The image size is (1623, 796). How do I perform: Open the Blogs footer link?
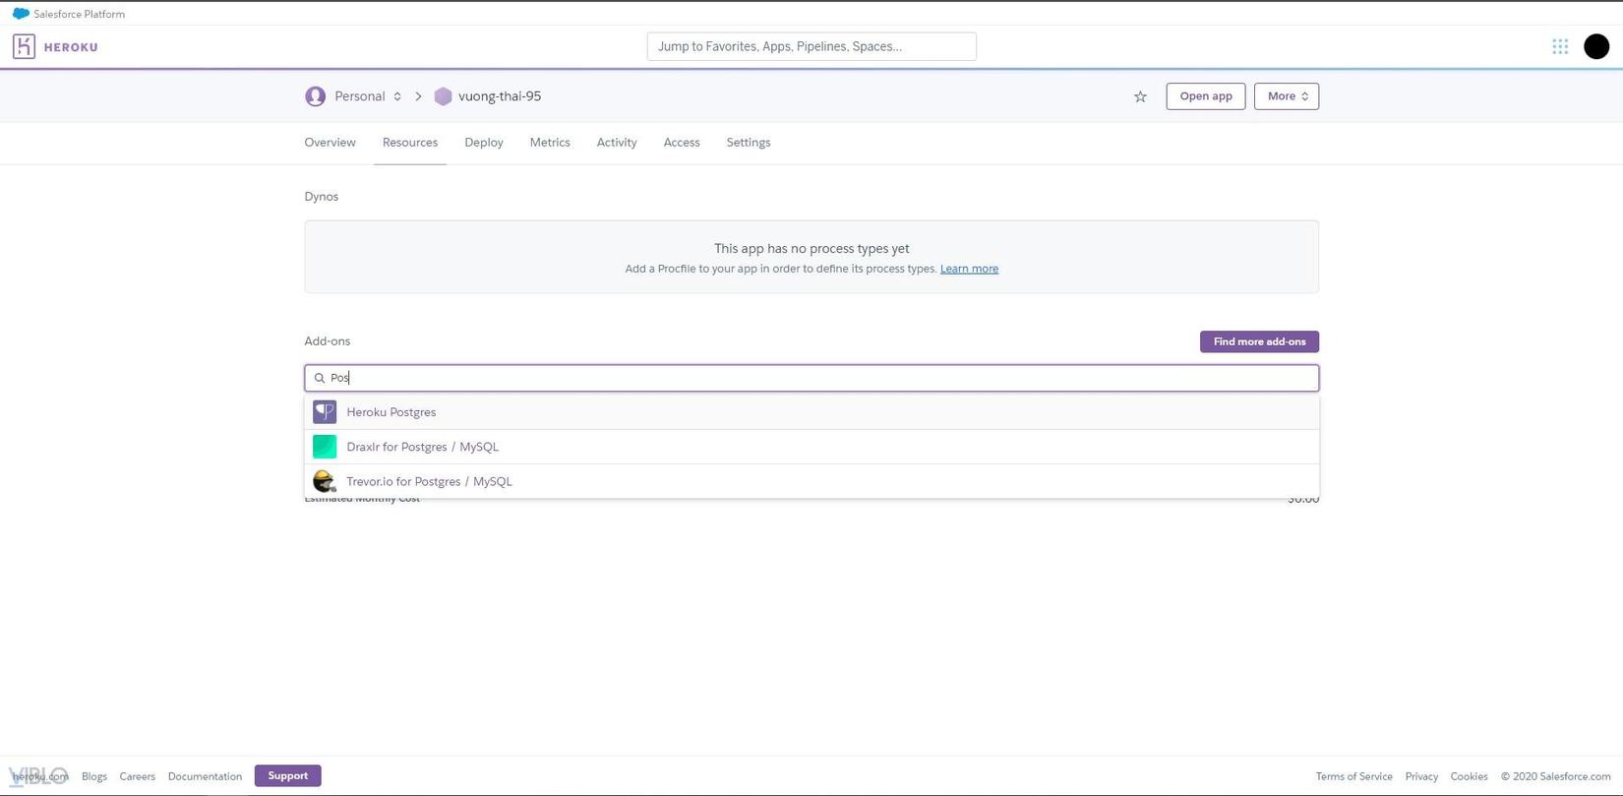click(94, 776)
